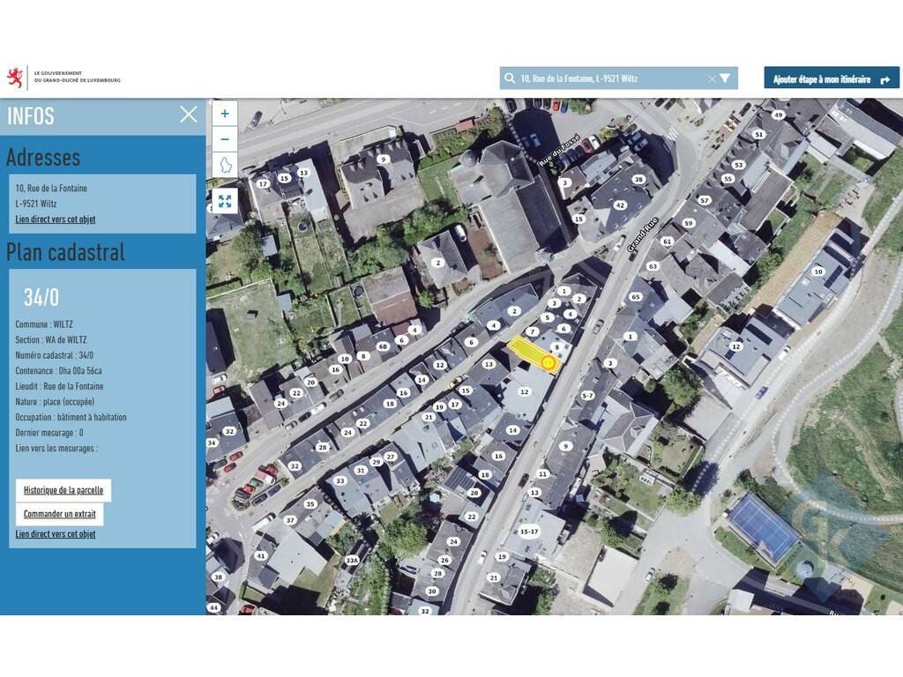Screen dimensions: 903x677
Task: Click the Luxembourg government lion logo
Action: pyautogui.click(x=15, y=78)
